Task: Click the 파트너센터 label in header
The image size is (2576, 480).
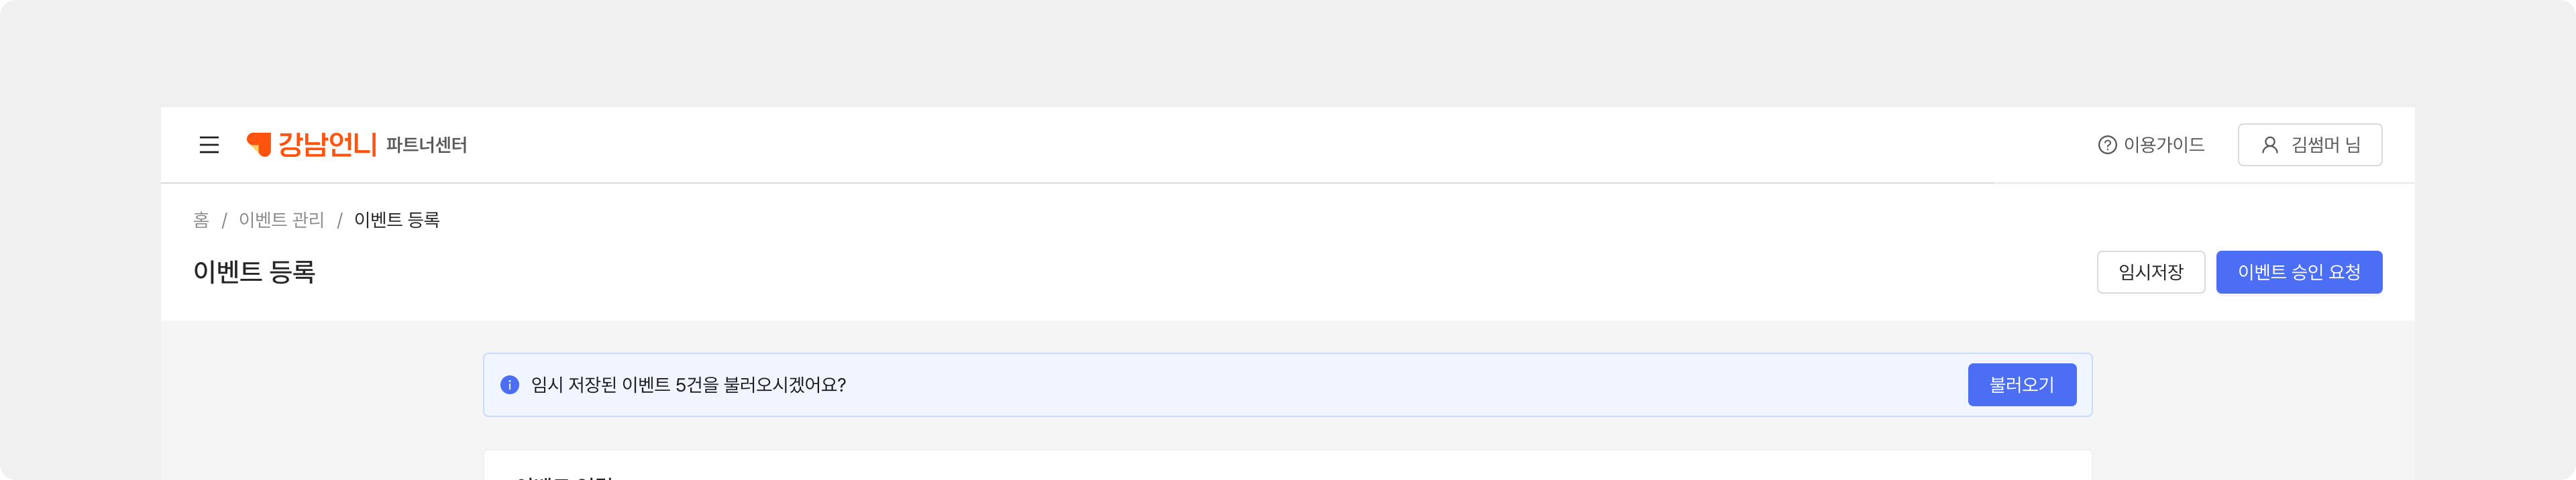Action: pos(426,145)
